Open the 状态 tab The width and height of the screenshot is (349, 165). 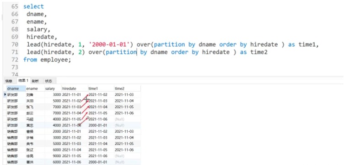pos(48,81)
